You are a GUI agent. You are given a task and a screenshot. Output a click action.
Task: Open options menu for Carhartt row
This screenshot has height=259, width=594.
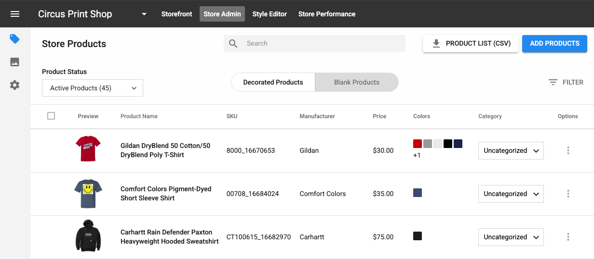click(568, 237)
